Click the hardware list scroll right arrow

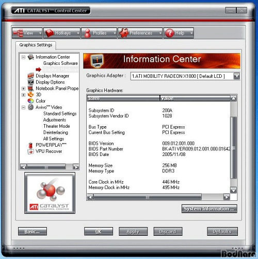point(227,197)
